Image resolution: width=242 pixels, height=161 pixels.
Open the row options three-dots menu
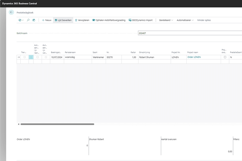pos(31,57)
